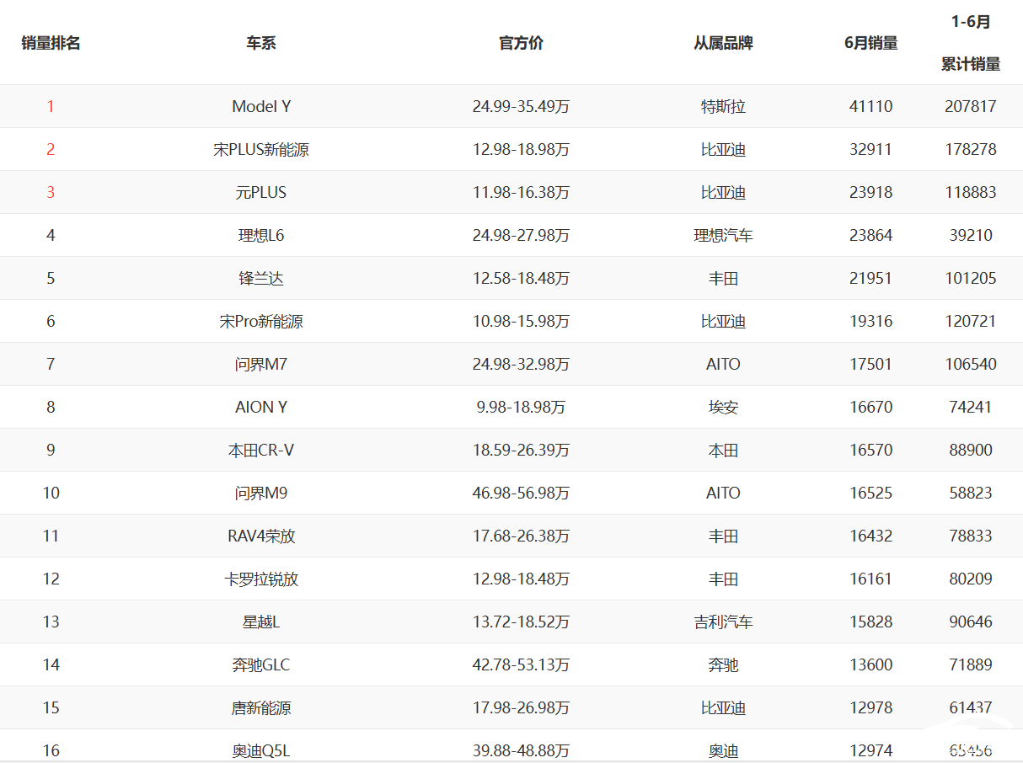The height and width of the screenshot is (763, 1023).
Task: Click the 吉利汽车 brand name
Action: click(723, 622)
